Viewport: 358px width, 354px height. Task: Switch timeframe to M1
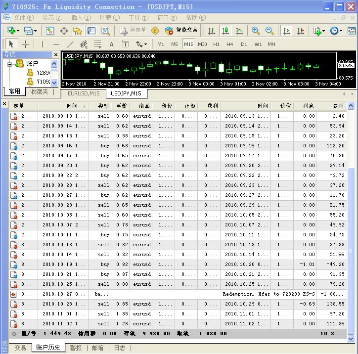161,44
